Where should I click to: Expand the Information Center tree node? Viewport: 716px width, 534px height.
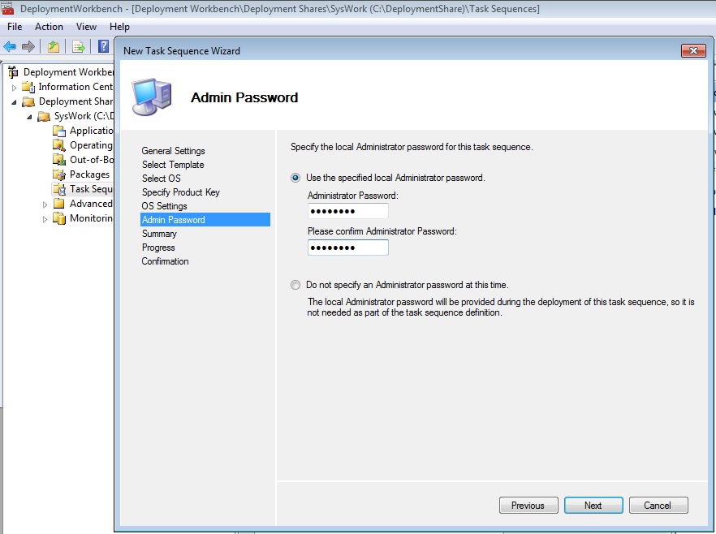point(14,87)
